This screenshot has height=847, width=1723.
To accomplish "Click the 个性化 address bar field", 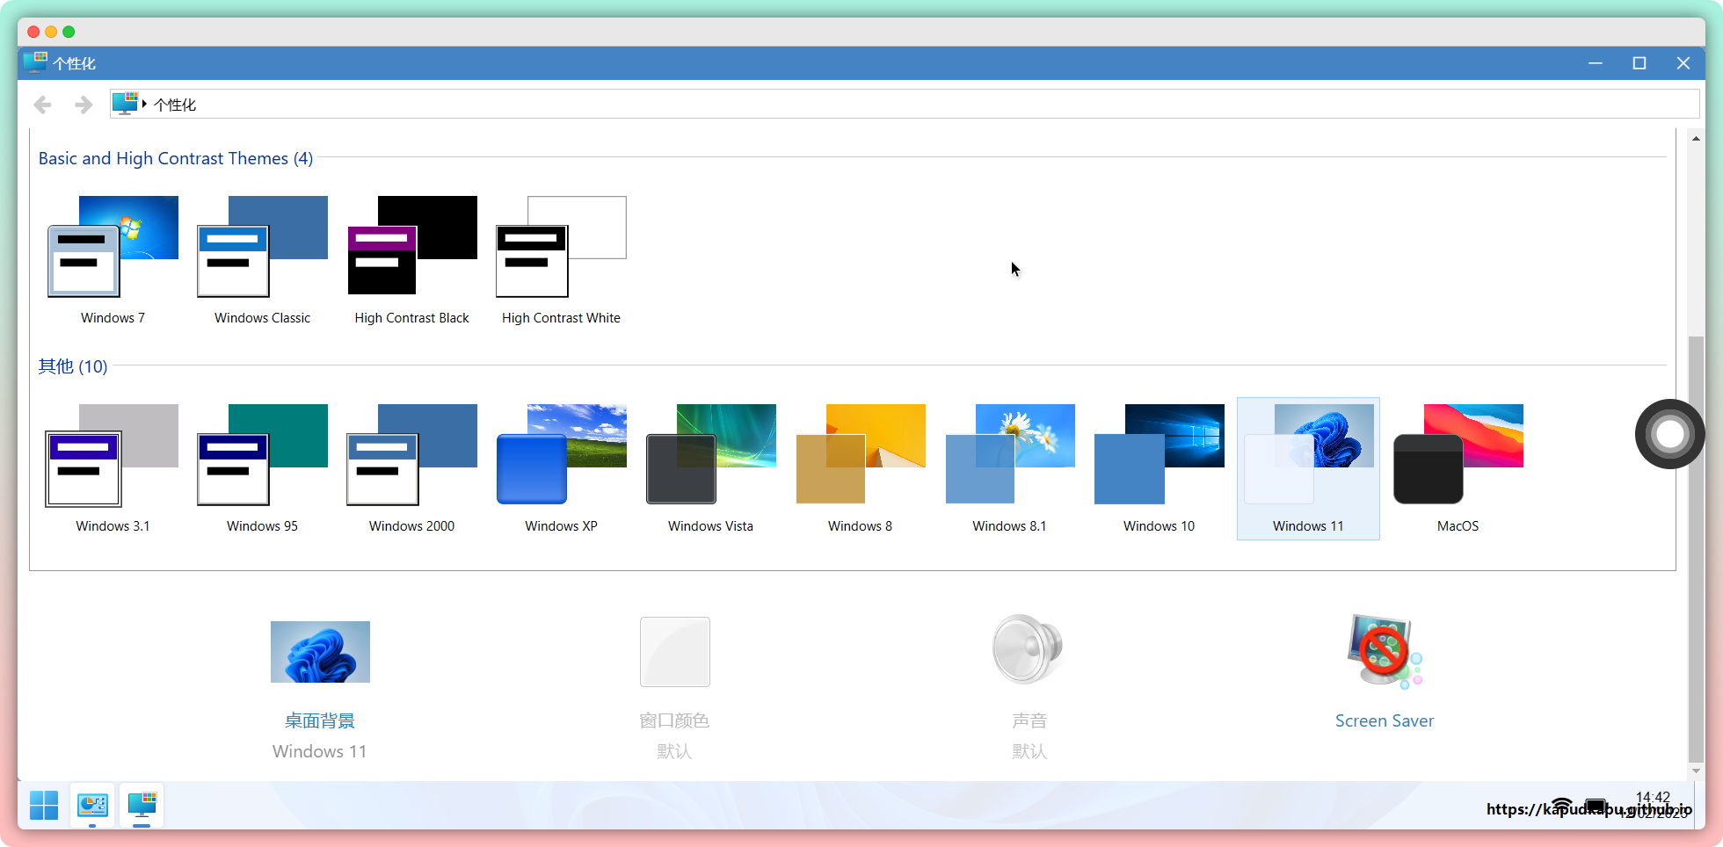I will point(879,105).
